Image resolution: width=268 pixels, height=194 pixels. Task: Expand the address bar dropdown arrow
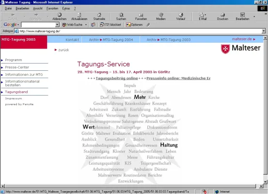tap(264, 31)
